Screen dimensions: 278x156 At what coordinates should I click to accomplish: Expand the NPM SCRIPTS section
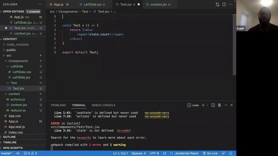tap(13, 148)
